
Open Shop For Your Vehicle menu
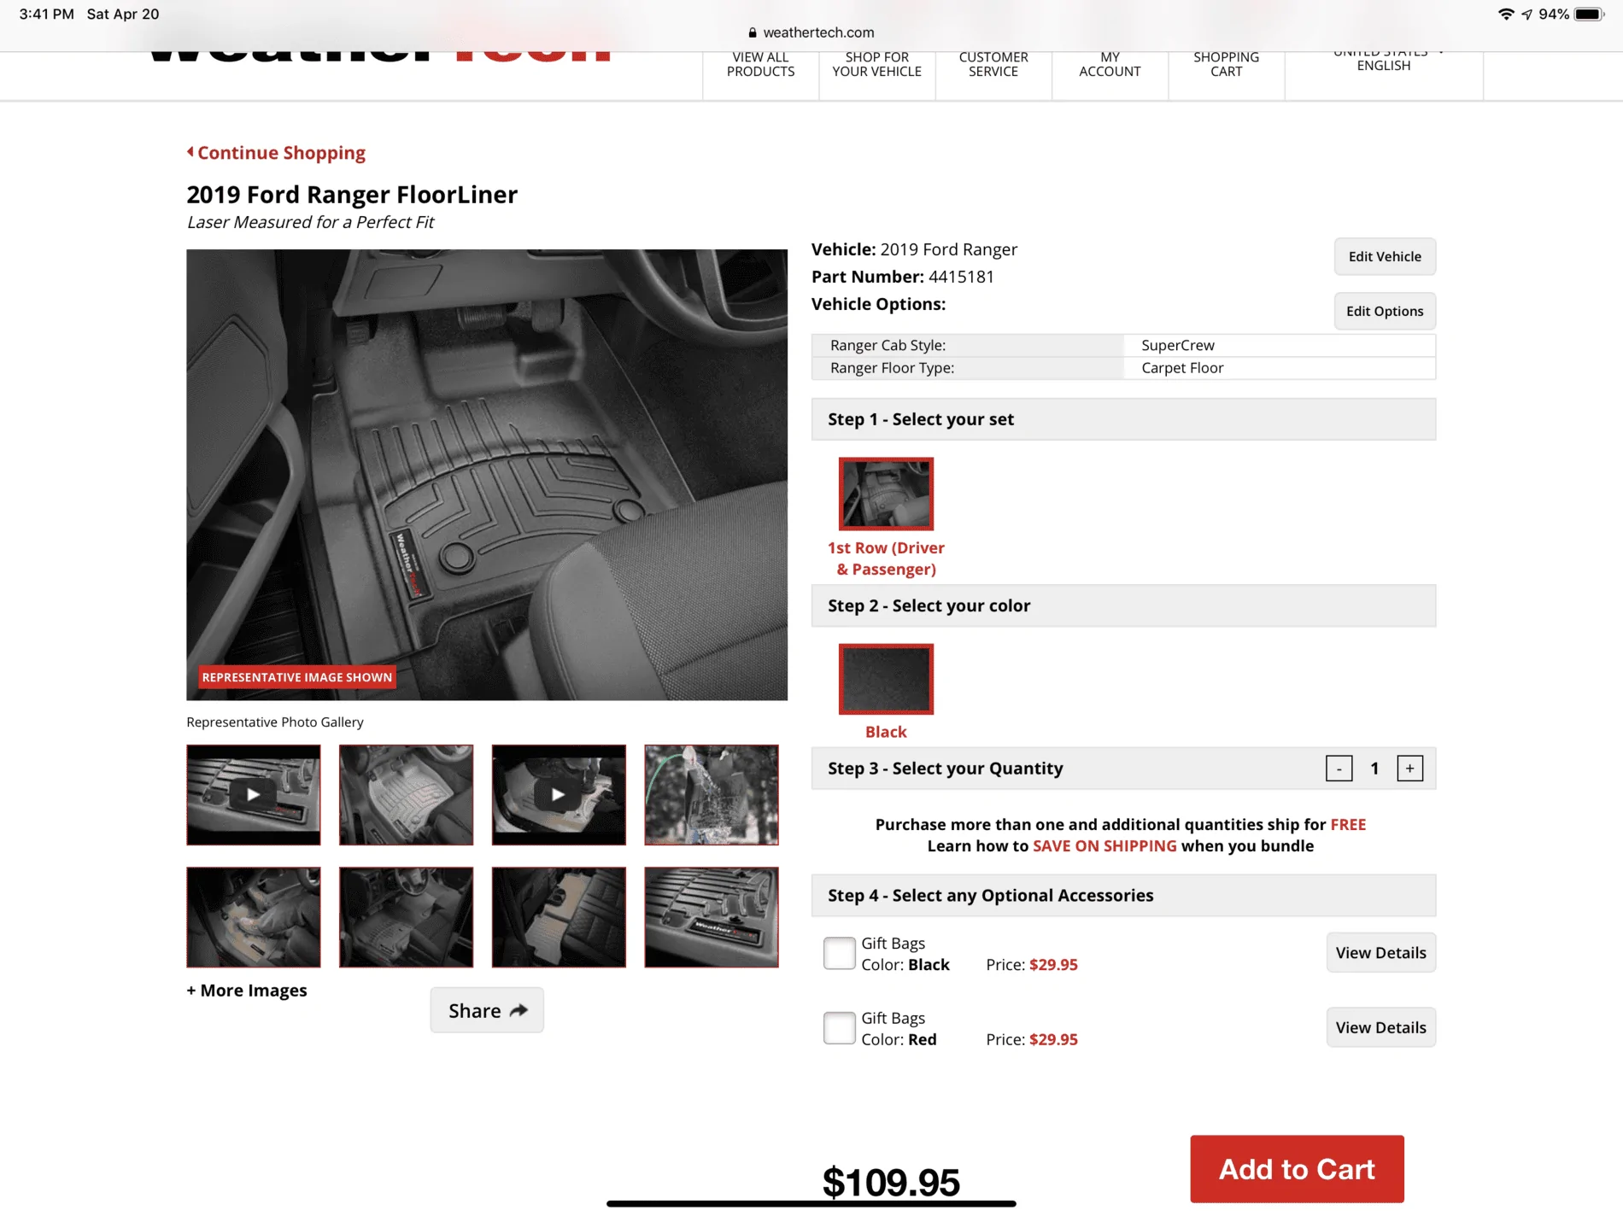(876, 65)
